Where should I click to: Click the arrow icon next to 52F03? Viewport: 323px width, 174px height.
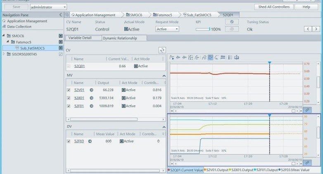point(90,141)
